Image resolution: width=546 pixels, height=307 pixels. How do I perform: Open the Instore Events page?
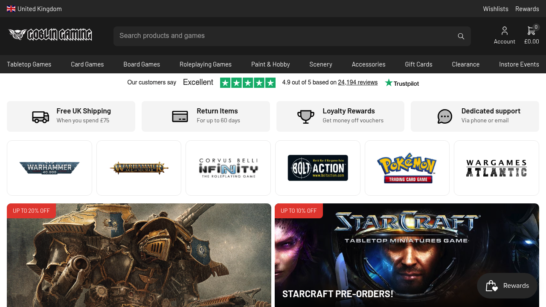(x=519, y=64)
